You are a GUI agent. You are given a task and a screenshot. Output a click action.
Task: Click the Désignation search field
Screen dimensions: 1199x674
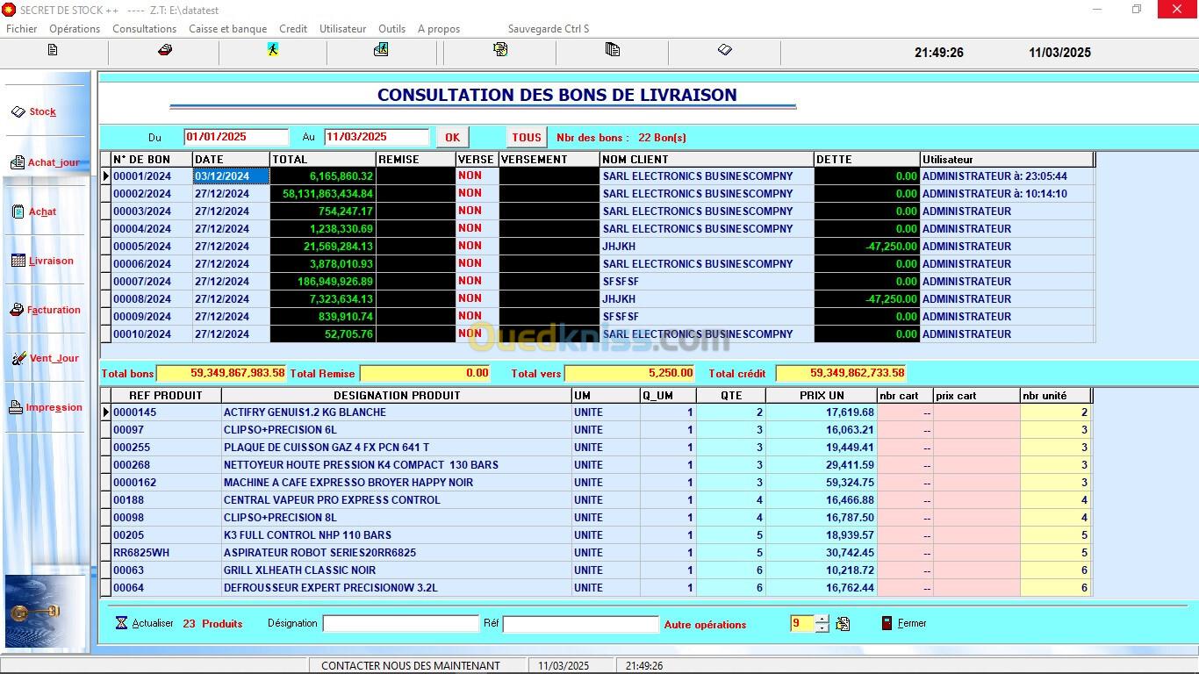(x=400, y=624)
